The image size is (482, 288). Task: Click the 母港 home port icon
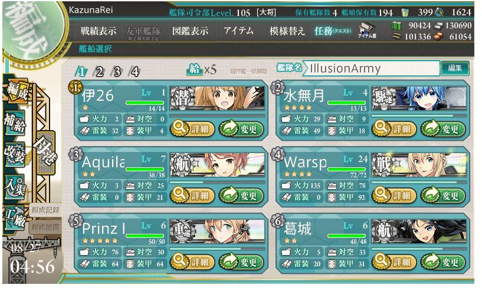point(46,153)
